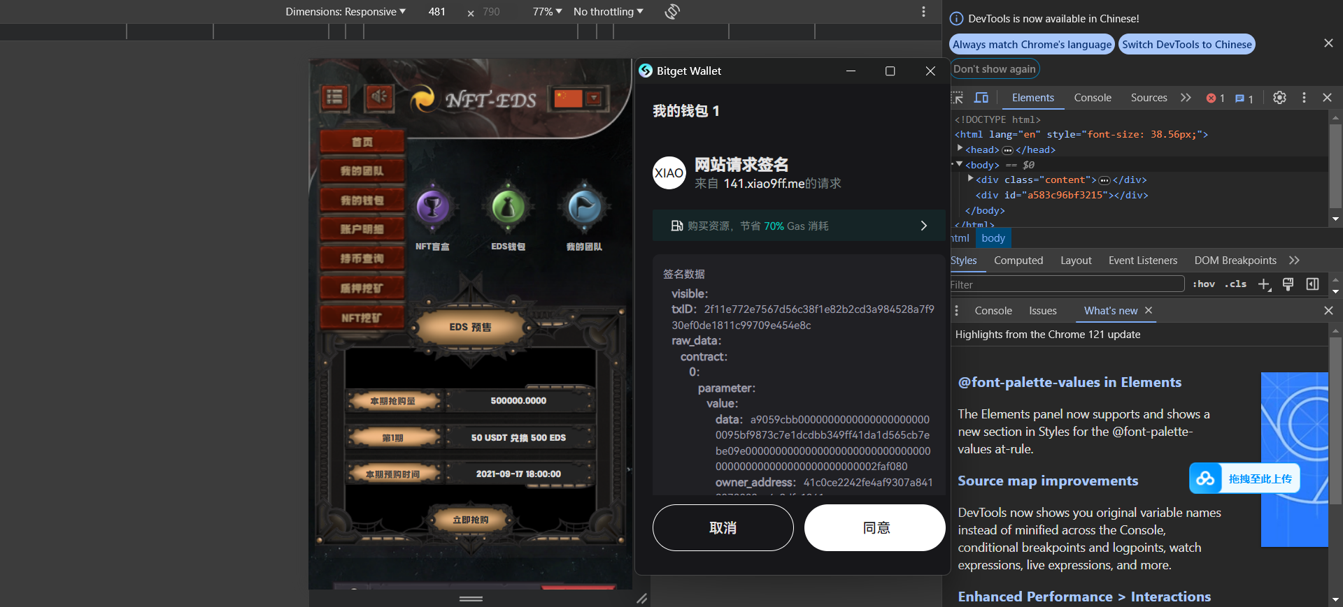Go to 首页 in side menu
The height and width of the screenshot is (607, 1343).
tap(362, 142)
